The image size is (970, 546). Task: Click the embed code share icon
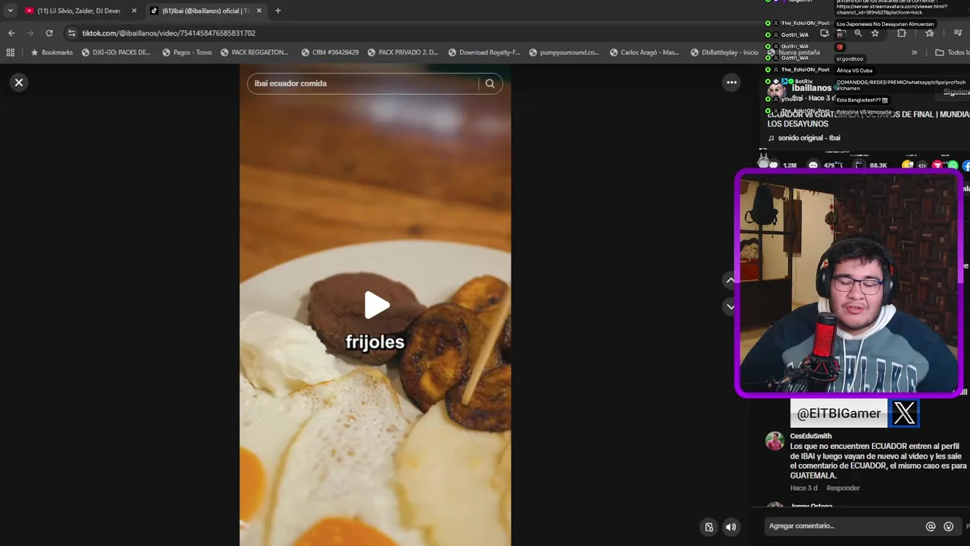(921, 165)
